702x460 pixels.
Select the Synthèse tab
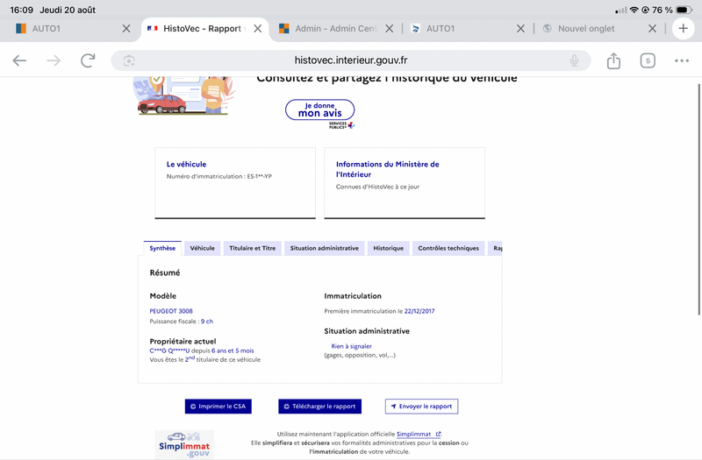pos(162,248)
